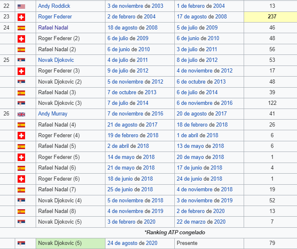Viewport: 297px width, 249px height.
Task: Open the 6 de julio de 2014 date link
Action: [x=197, y=93]
